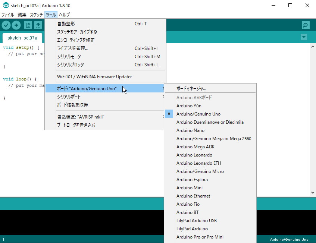
Task: Choose スケッチをアーカイブする entry
Action: (105, 32)
